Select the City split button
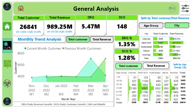This screenshot has width=191, height=109. click(177, 25)
